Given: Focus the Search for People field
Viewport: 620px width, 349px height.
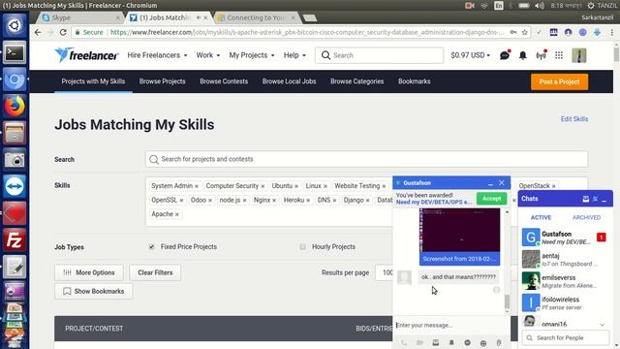Looking at the screenshot, I should (x=566, y=338).
